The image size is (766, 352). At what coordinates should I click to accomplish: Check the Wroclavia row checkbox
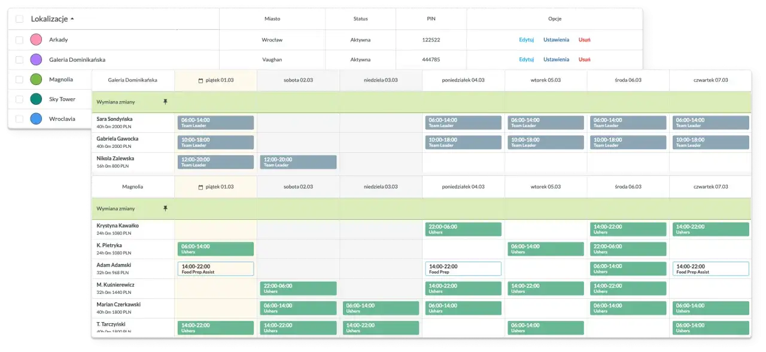coord(19,119)
